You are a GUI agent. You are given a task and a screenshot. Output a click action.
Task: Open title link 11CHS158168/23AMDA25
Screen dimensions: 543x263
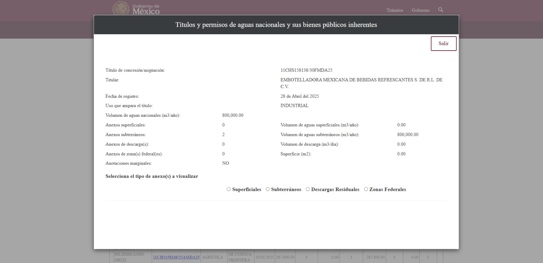(x=176, y=257)
